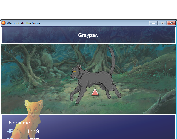Click the orange cat's left ear
This screenshot has width=177, height=139.
[x=27, y=103]
